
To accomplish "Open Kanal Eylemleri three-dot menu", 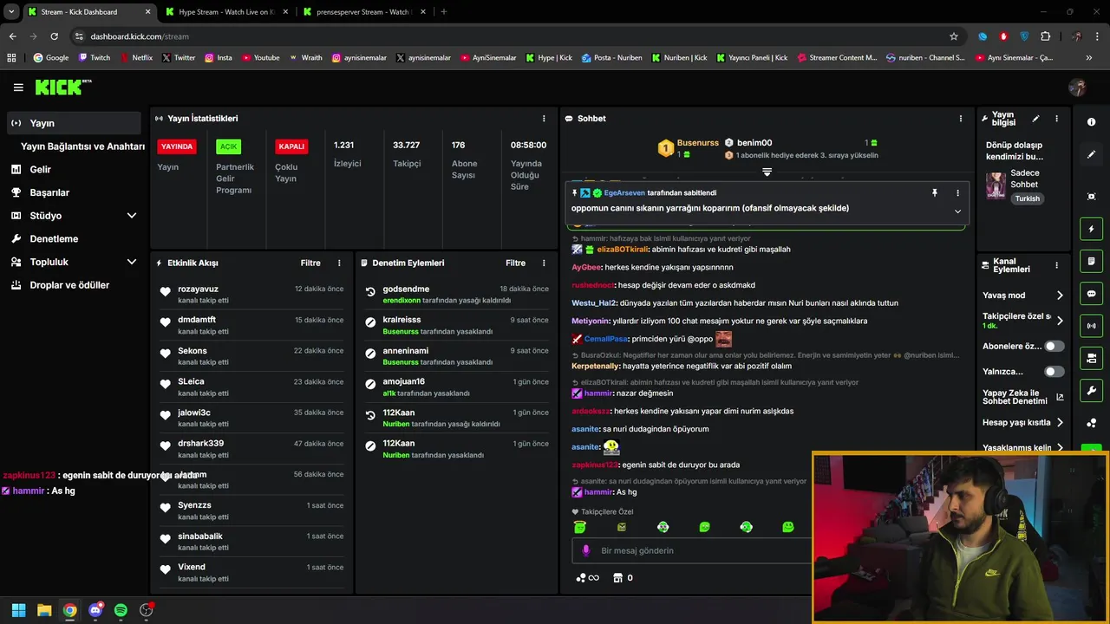I will tap(1056, 265).
